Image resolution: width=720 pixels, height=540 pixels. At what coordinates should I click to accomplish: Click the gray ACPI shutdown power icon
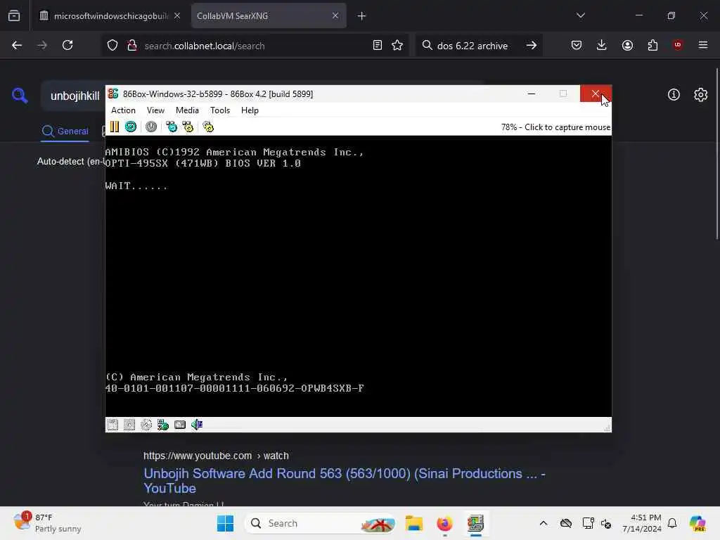coord(151,127)
